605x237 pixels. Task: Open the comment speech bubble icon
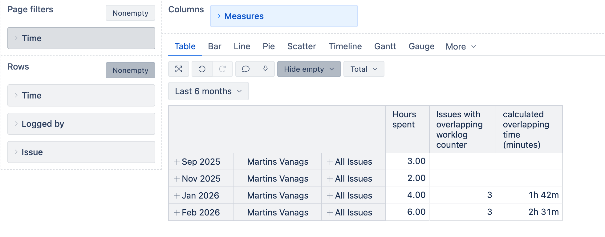[x=246, y=69]
